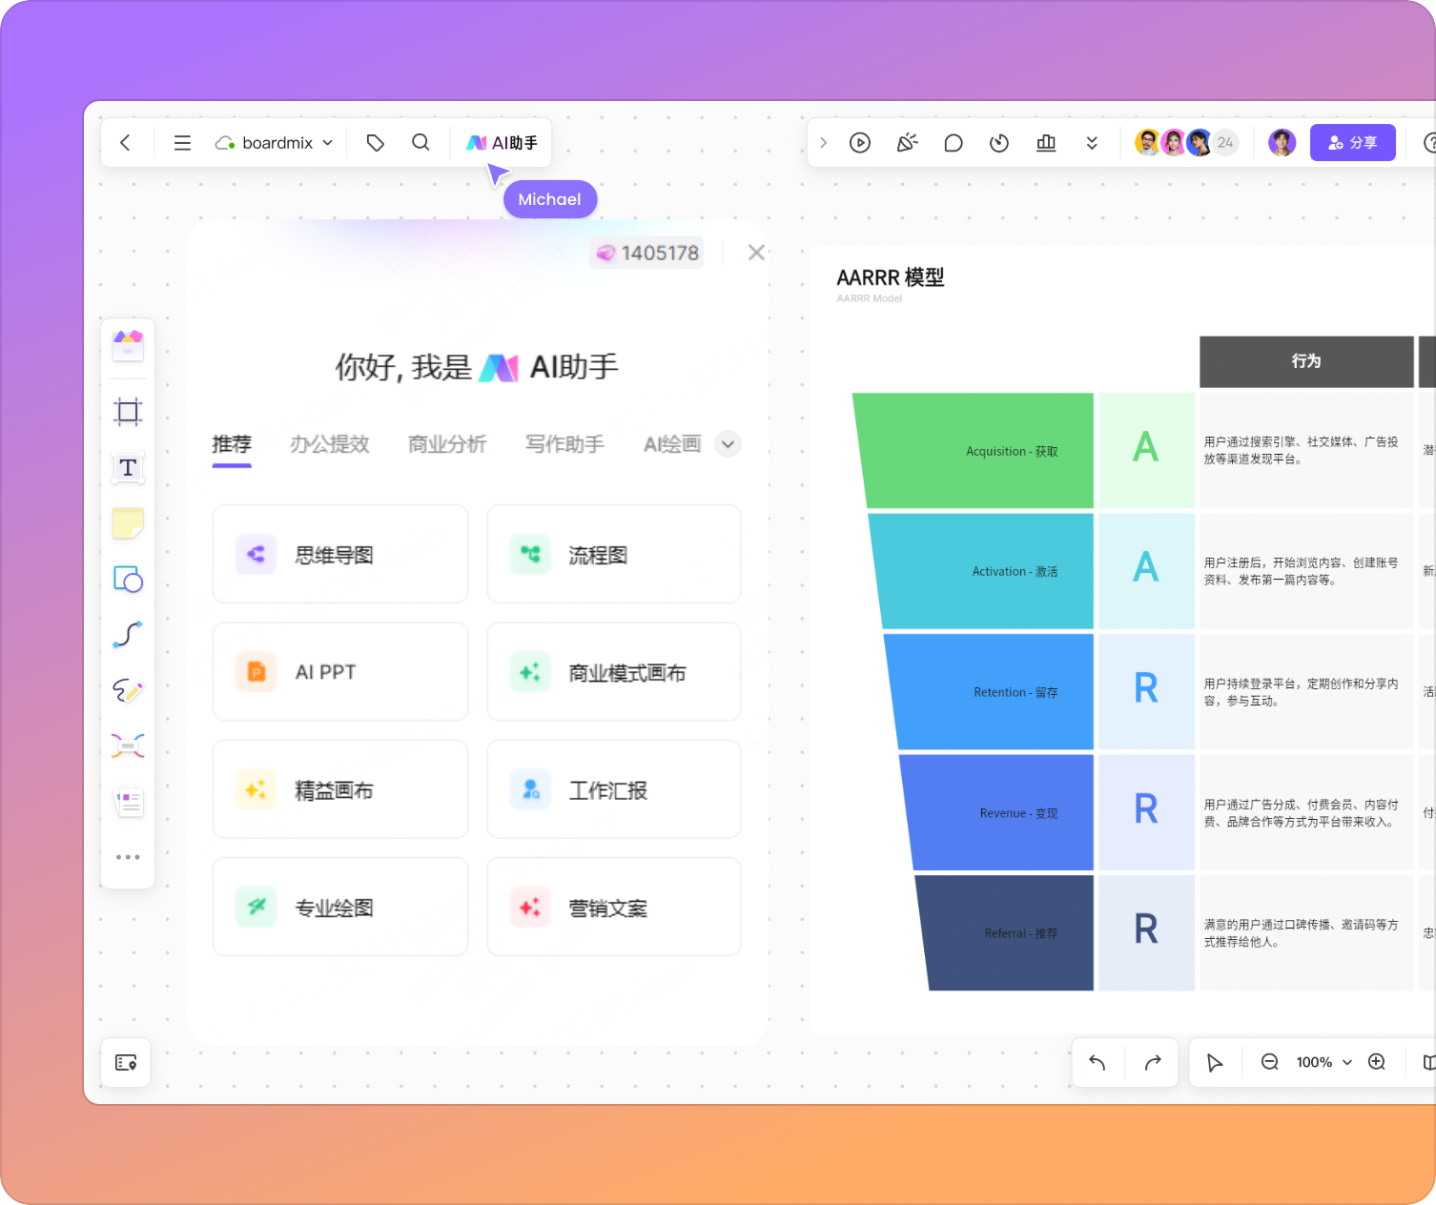The image size is (1436, 1205).
Task: Expand more toolbar options double chevron
Action: click(1092, 143)
